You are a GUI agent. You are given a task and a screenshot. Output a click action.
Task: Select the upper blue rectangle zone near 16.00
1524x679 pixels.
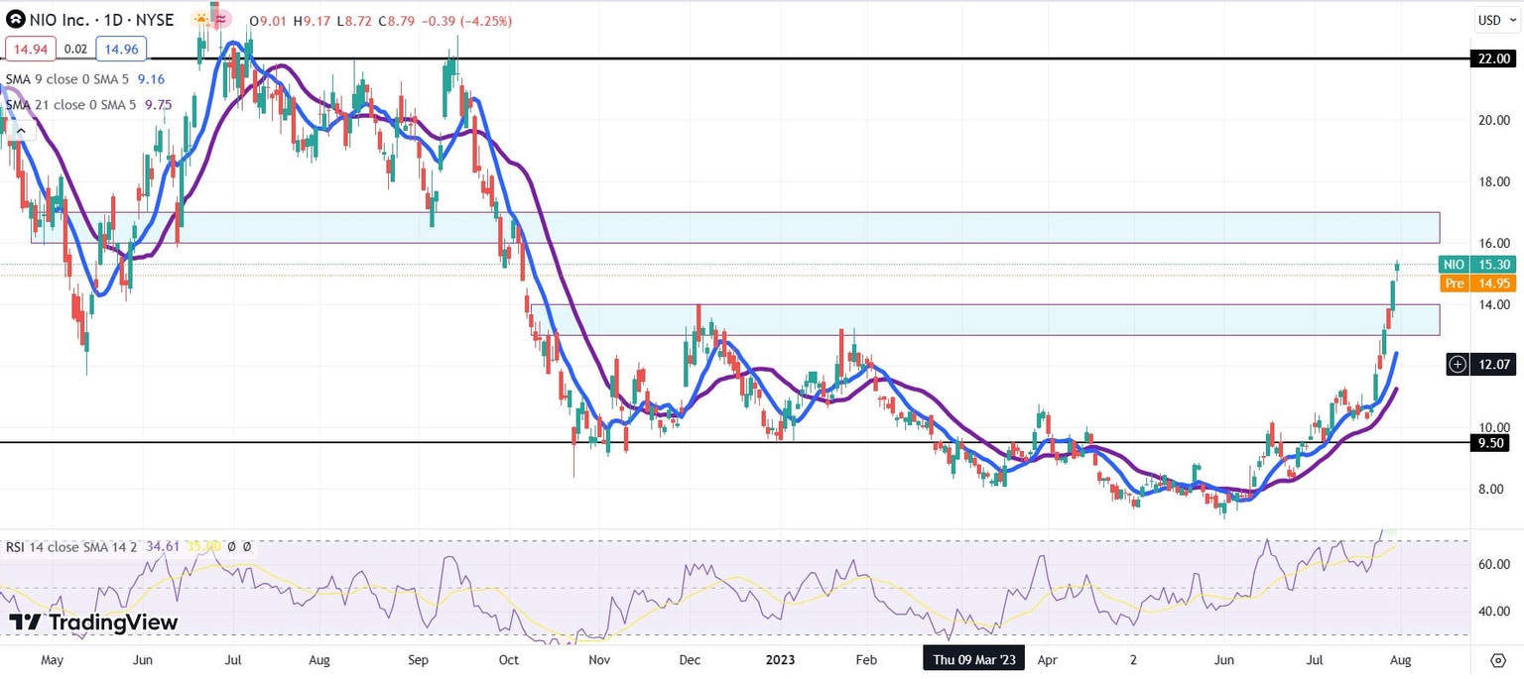735,227
